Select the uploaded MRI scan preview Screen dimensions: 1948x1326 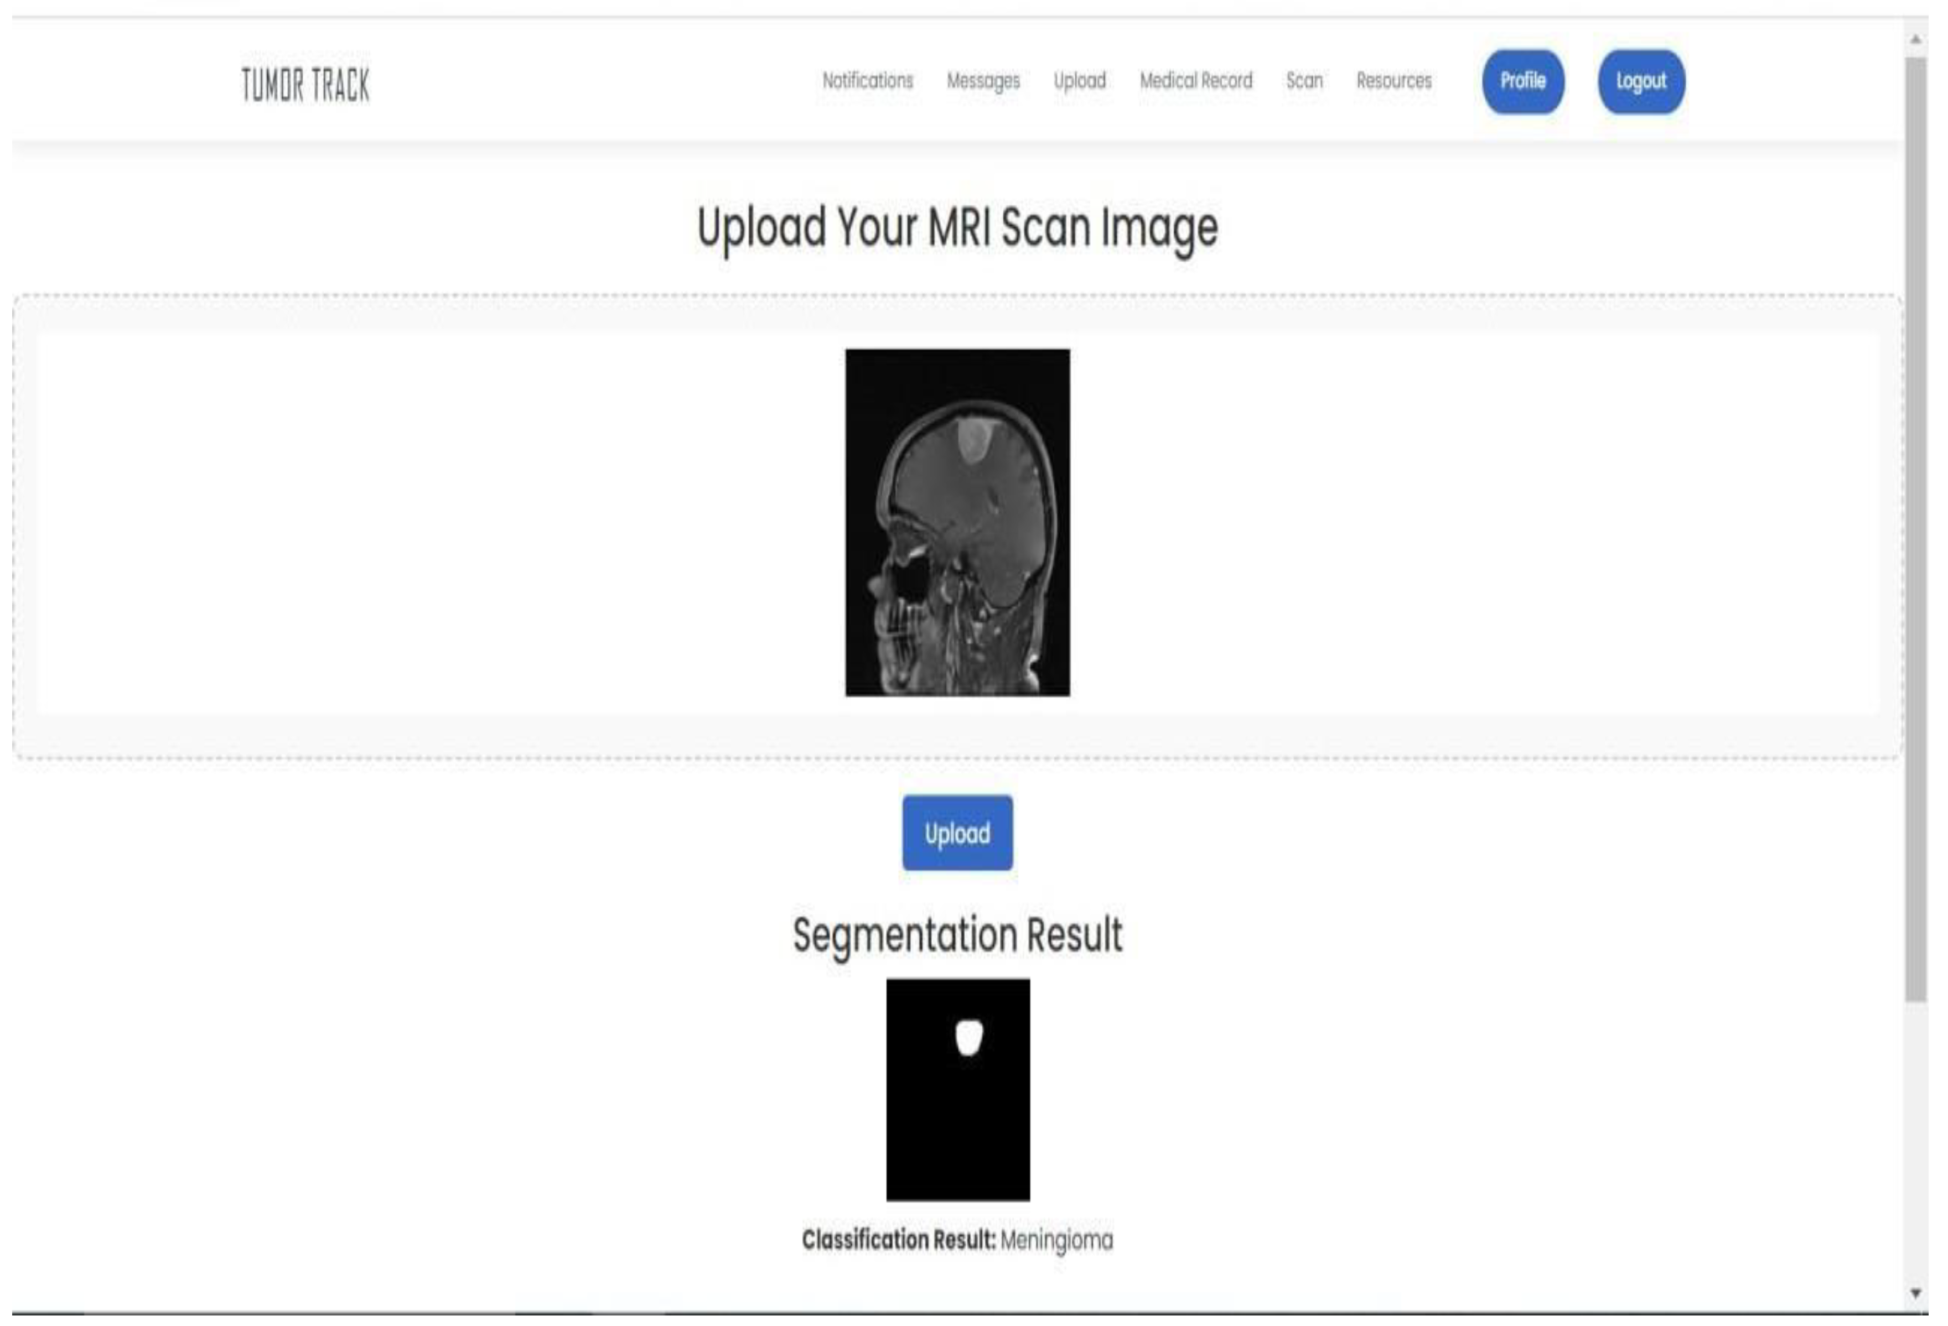(x=957, y=523)
